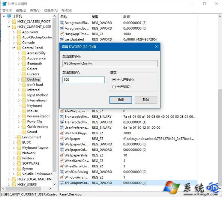Click the value name field JPEGImportQuality
This screenshot has height=197, width=222.
click(110, 63)
